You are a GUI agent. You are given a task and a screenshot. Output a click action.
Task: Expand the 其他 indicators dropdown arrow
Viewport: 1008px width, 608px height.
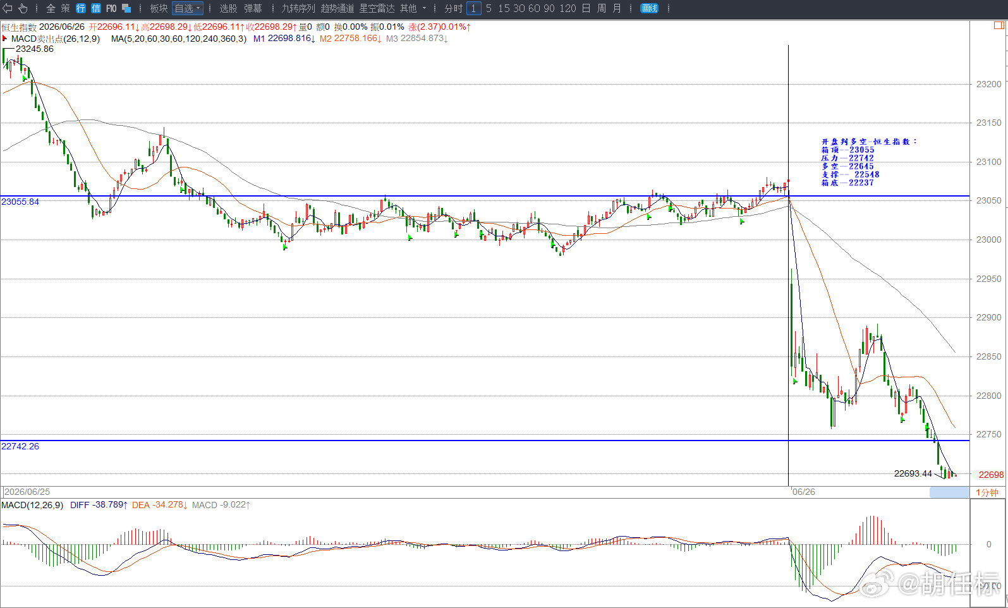tap(424, 8)
